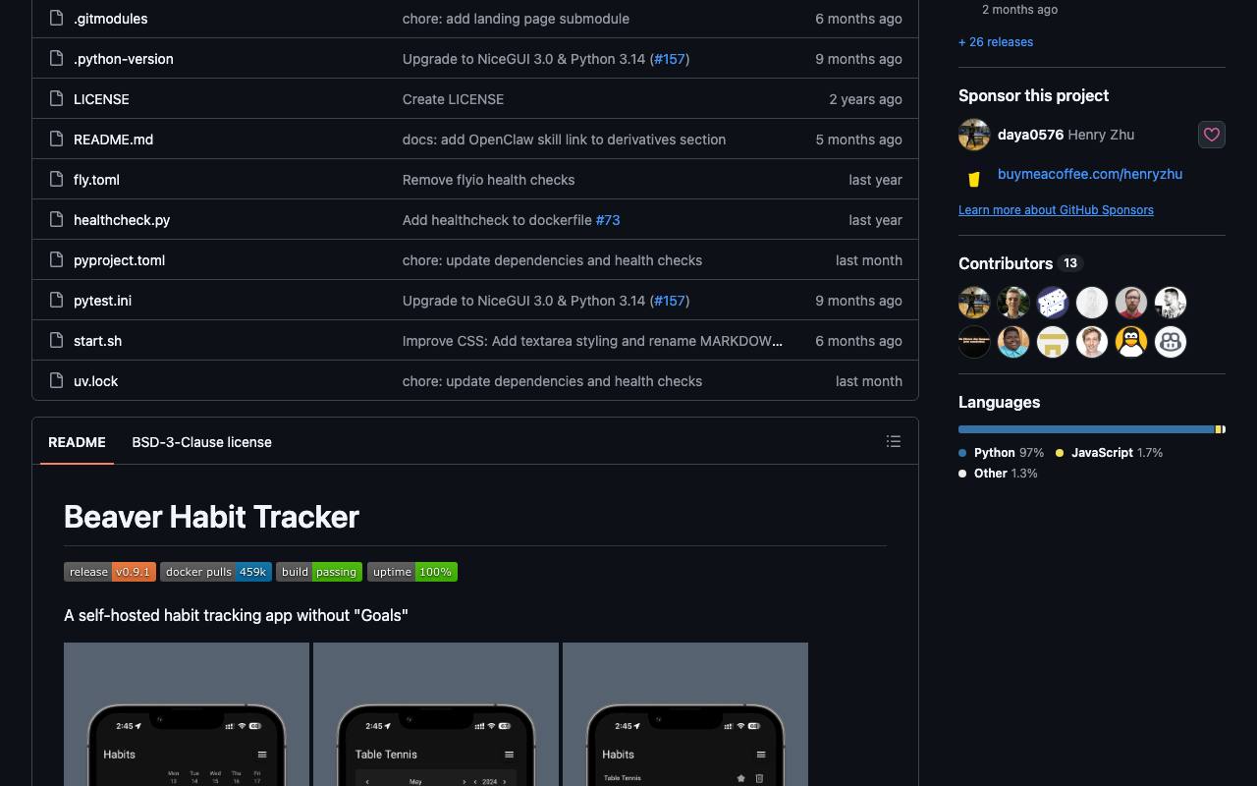The height and width of the screenshot is (786, 1257).
Task: Open the yellow gate-shaped contributor avatar
Action: click(x=1053, y=342)
